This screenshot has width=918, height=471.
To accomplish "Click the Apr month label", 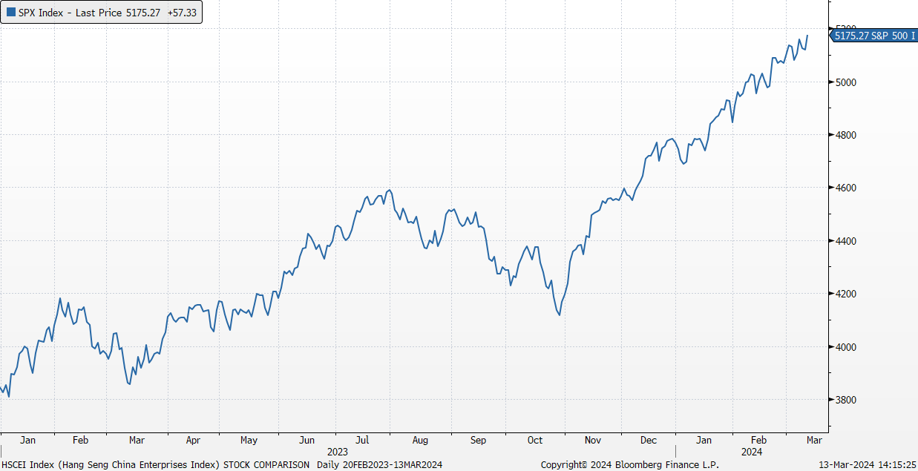I will coord(193,440).
